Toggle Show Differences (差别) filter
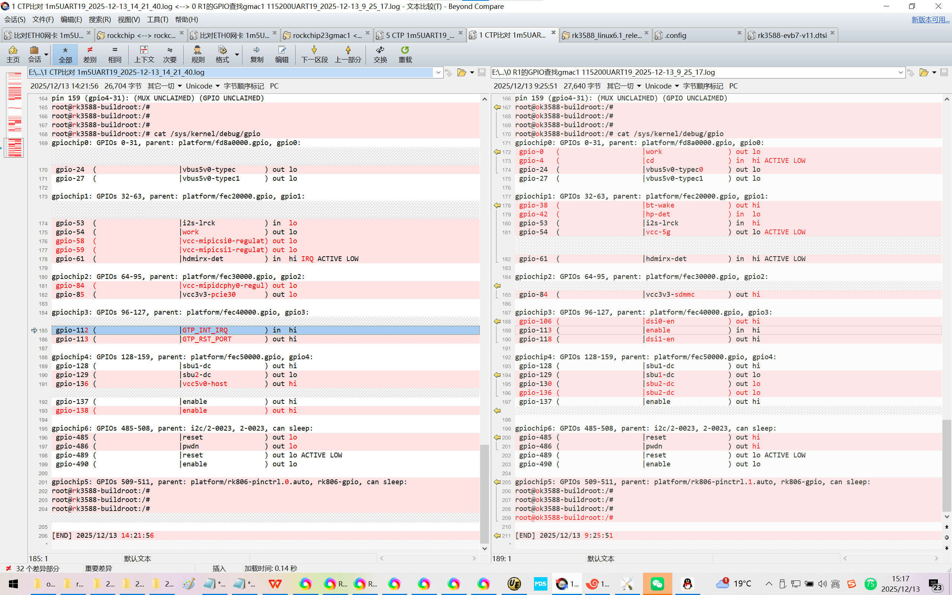The image size is (952, 595). coord(90,54)
